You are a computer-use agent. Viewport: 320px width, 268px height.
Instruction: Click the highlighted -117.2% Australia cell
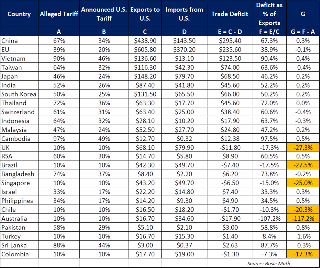[x=303, y=219]
